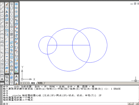139x105 pixels.
Task: Jump to first layout tab arrow
Action: click(21, 83)
